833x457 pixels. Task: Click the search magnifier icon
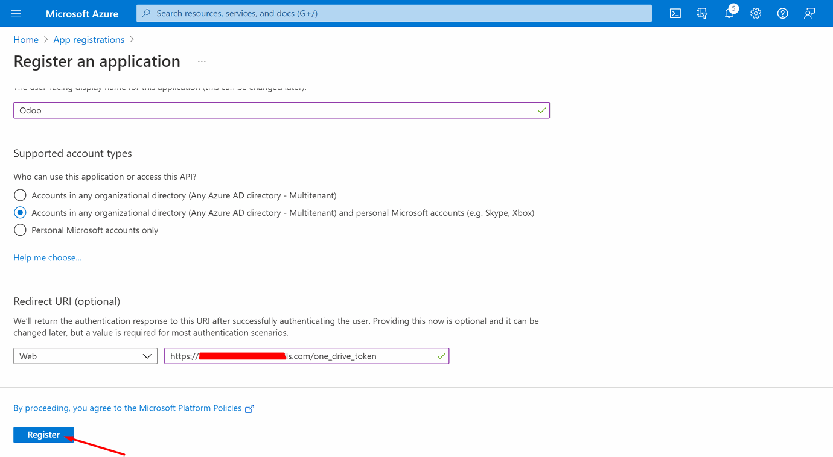(146, 13)
